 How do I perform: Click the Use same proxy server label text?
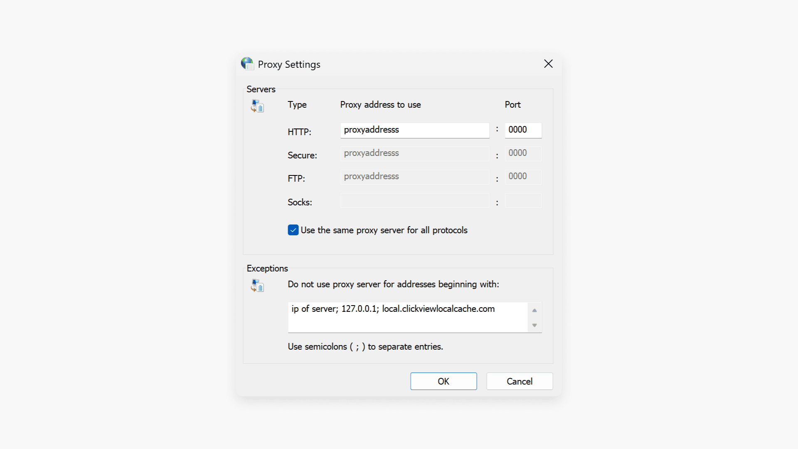(x=384, y=230)
